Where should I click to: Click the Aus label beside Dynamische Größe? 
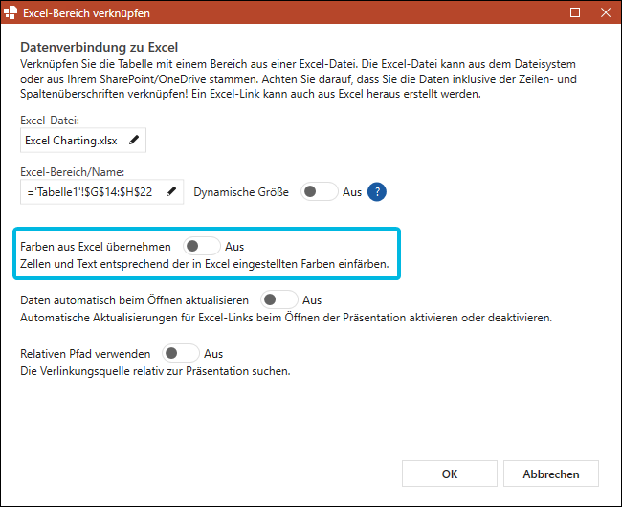click(x=352, y=192)
